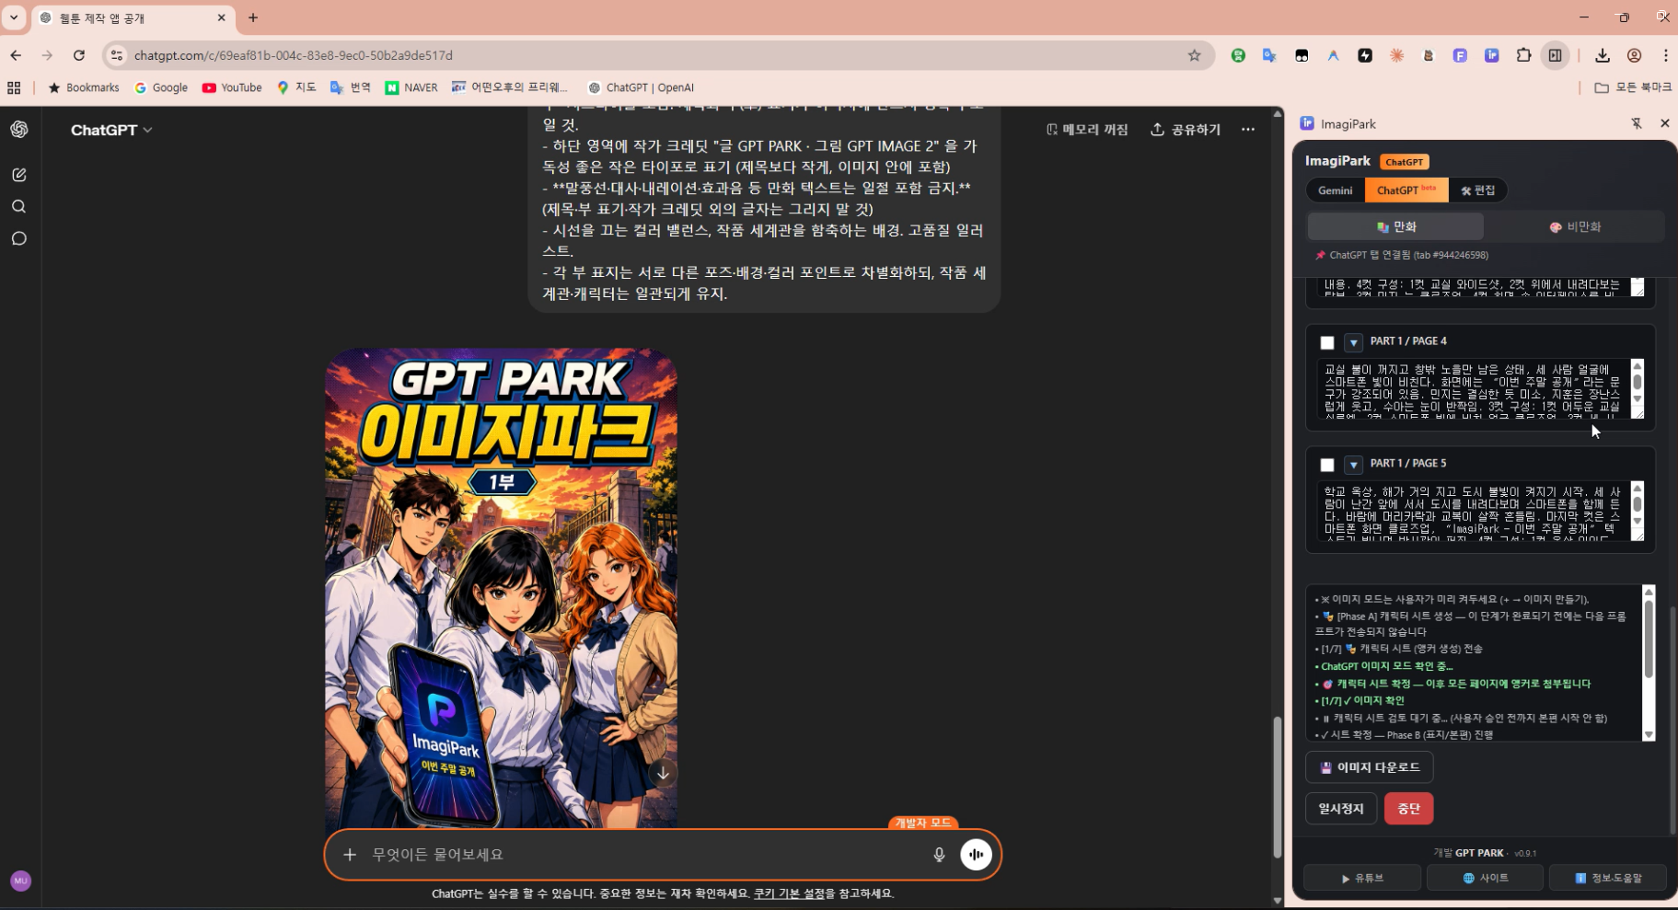The height and width of the screenshot is (910, 1678).
Task: Check the PART 1 / PAGE 5 checkbox
Action: 1327,465
